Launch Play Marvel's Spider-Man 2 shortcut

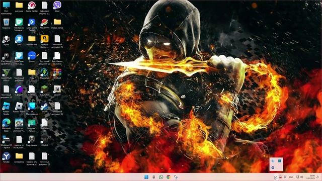[6, 58]
